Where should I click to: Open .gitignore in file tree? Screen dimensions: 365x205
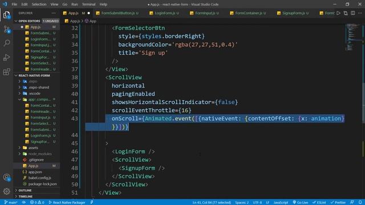(36, 160)
